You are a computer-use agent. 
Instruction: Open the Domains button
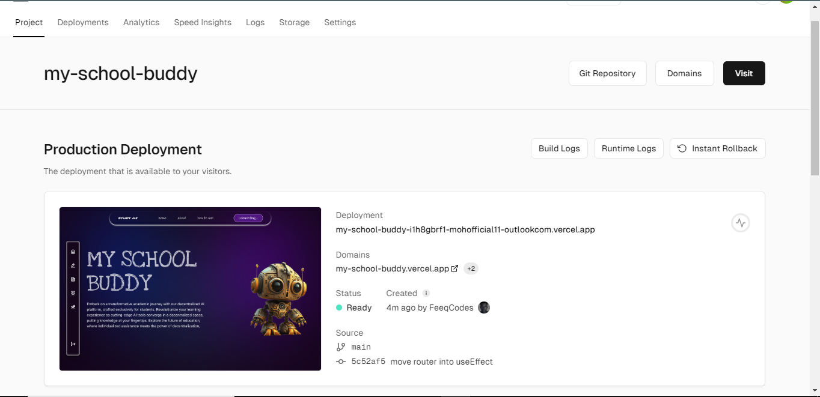[x=685, y=73]
